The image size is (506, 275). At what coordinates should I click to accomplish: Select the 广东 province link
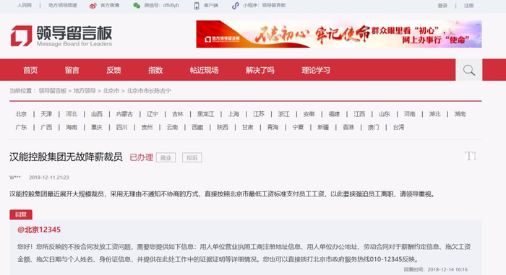point(21,127)
